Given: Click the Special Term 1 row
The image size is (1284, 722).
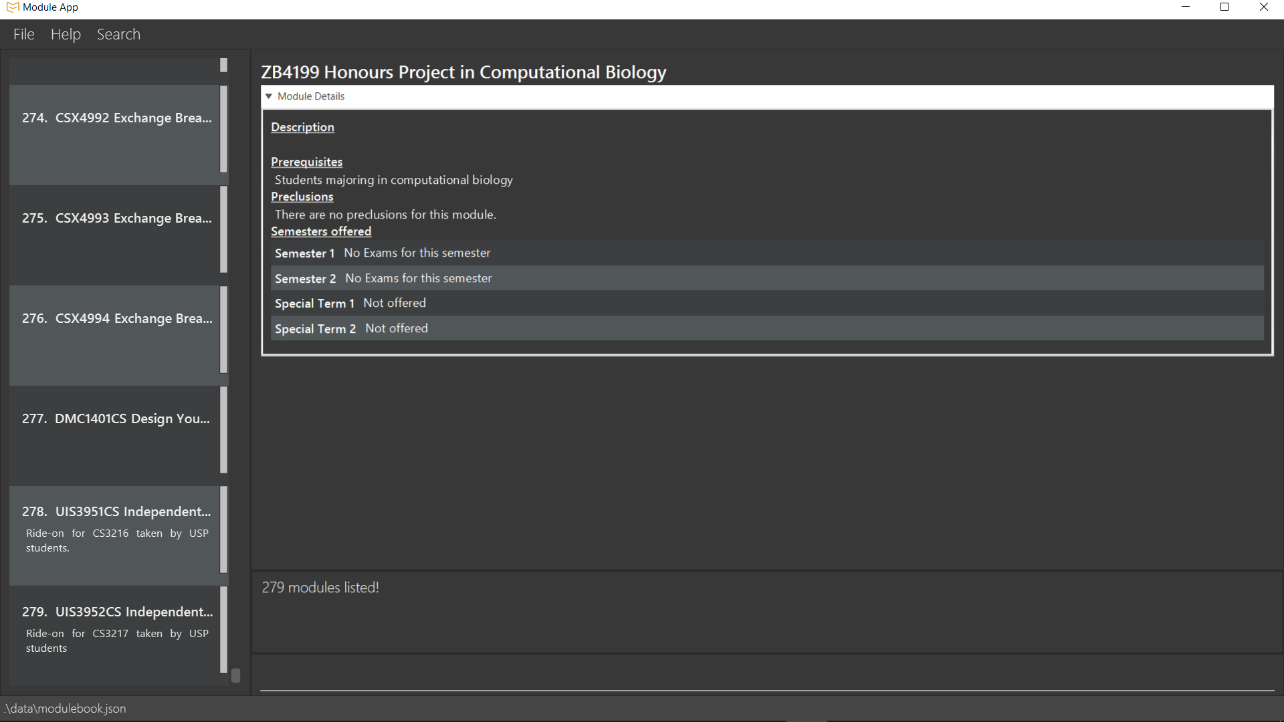Looking at the screenshot, I should (x=766, y=304).
